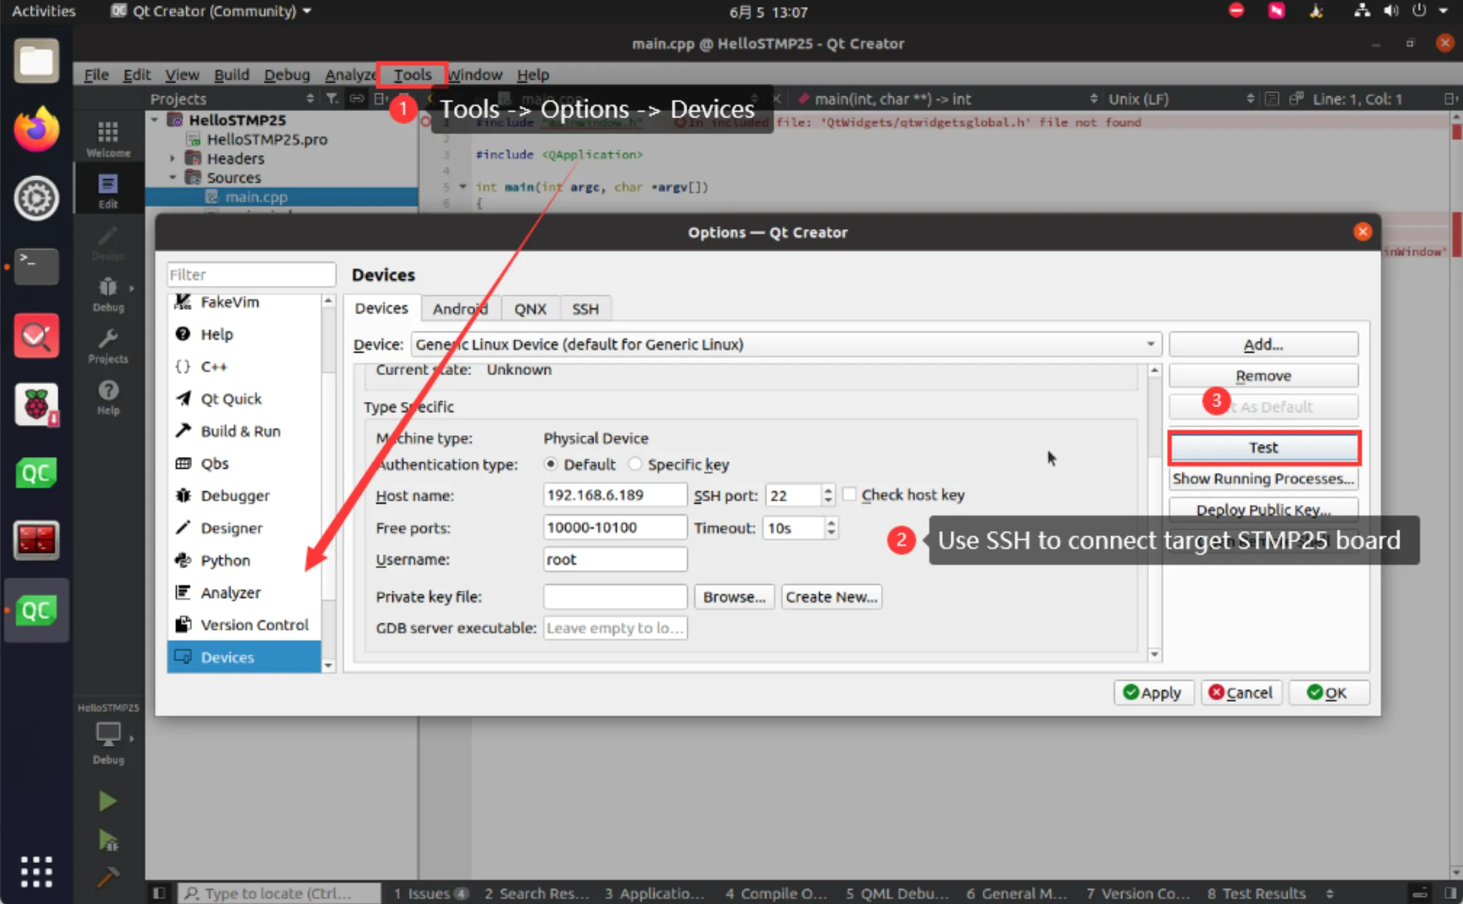The width and height of the screenshot is (1463, 904).
Task: Launch Terminal from the dock
Action: click(37, 266)
